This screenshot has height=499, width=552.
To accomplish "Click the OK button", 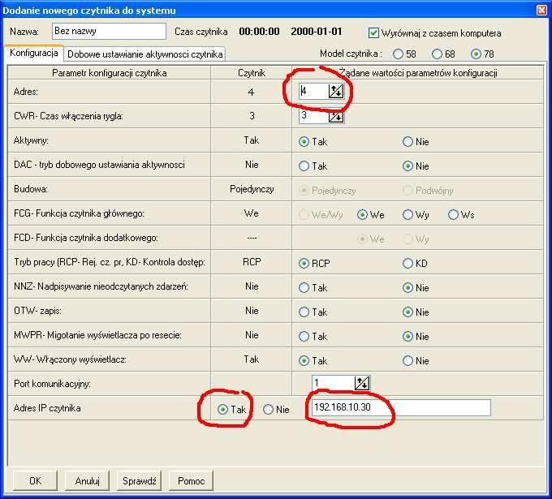I will (35, 480).
